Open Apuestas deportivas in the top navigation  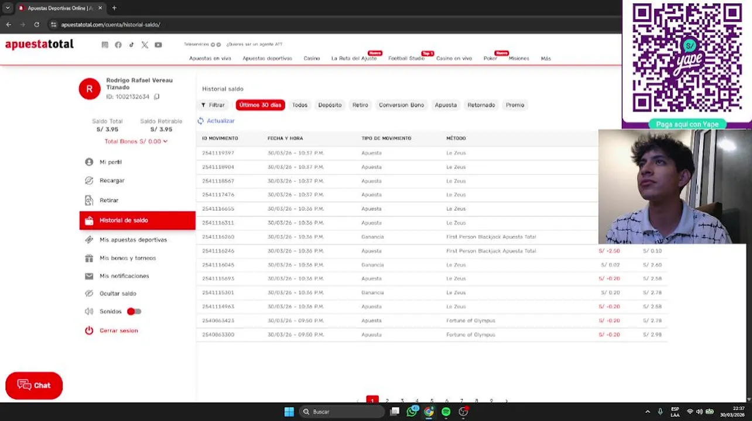[267, 58]
